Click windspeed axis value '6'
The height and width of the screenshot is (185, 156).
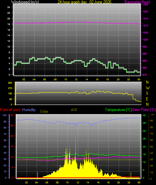[9, 58]
